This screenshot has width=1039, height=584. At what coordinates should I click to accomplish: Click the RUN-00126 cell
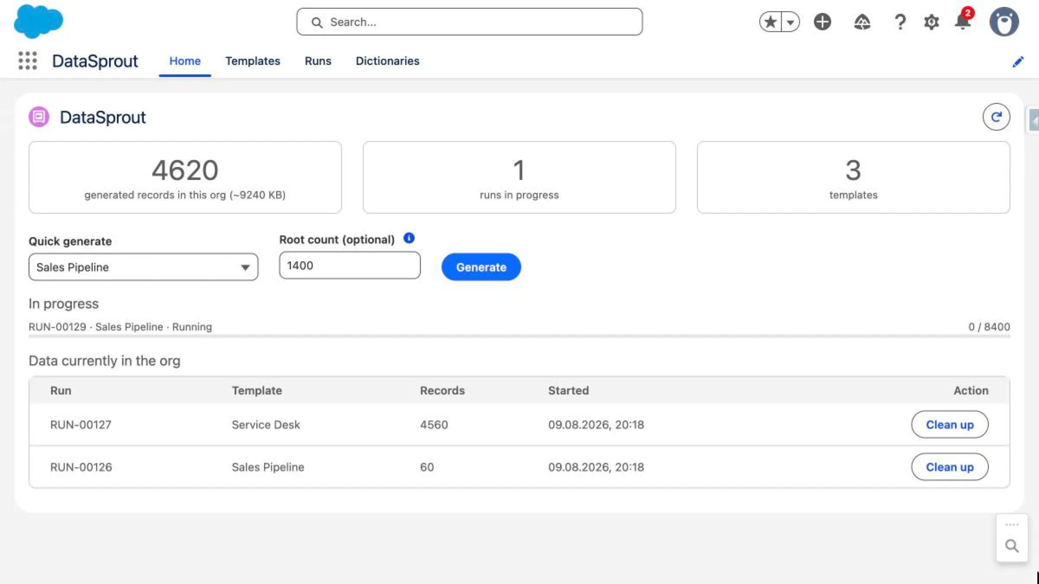[x=81, y=467]
